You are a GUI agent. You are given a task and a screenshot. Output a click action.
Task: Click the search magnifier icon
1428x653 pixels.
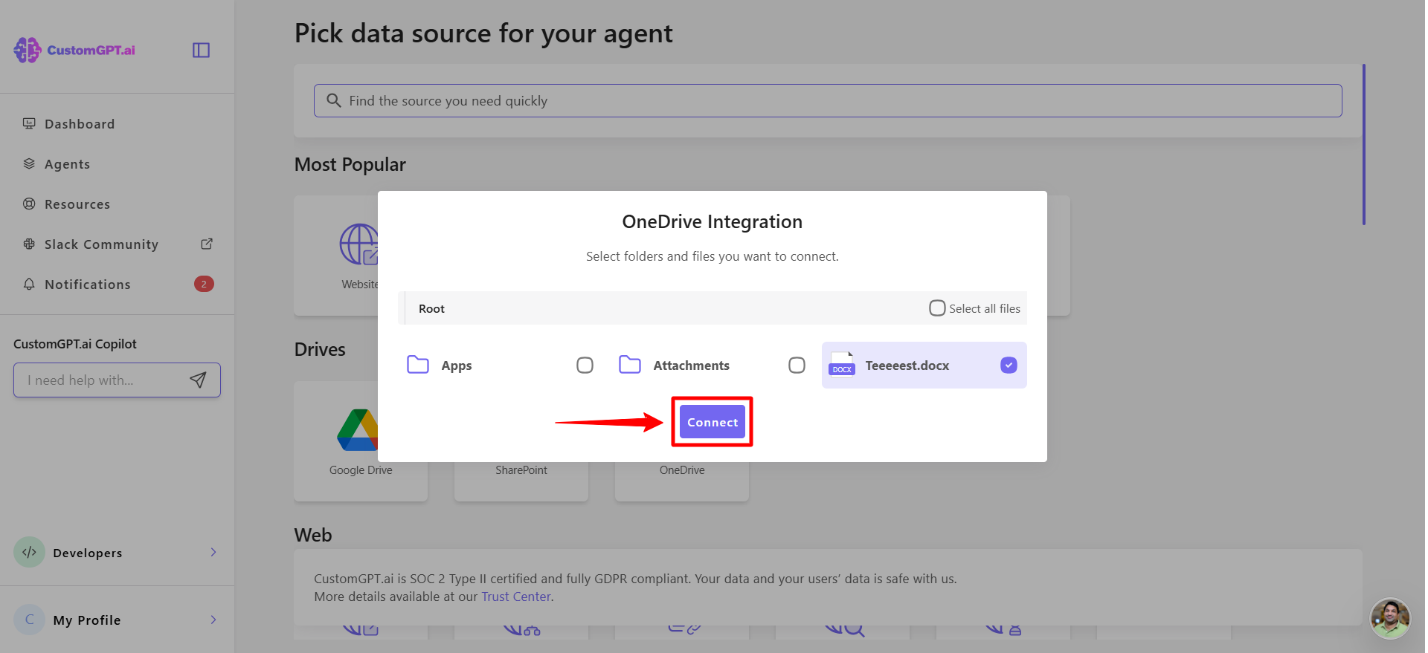click(x=334, y=100)
